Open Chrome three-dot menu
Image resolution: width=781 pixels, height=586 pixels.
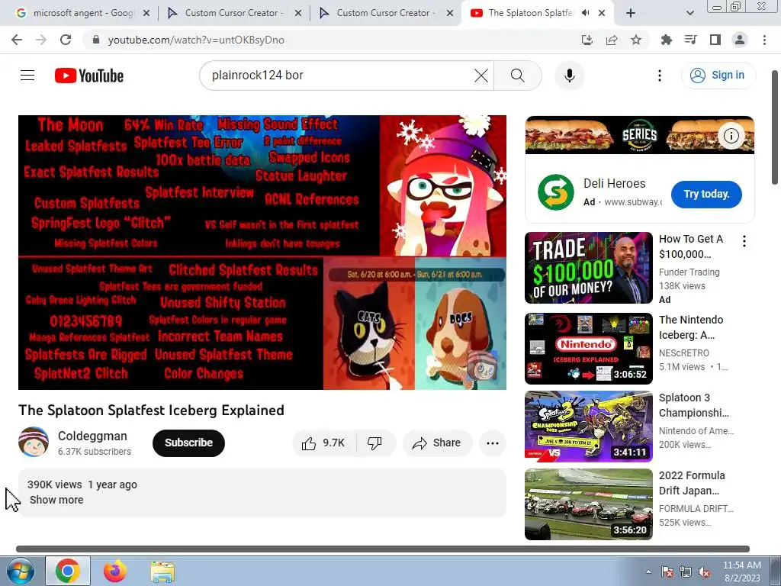click(764, 40)
